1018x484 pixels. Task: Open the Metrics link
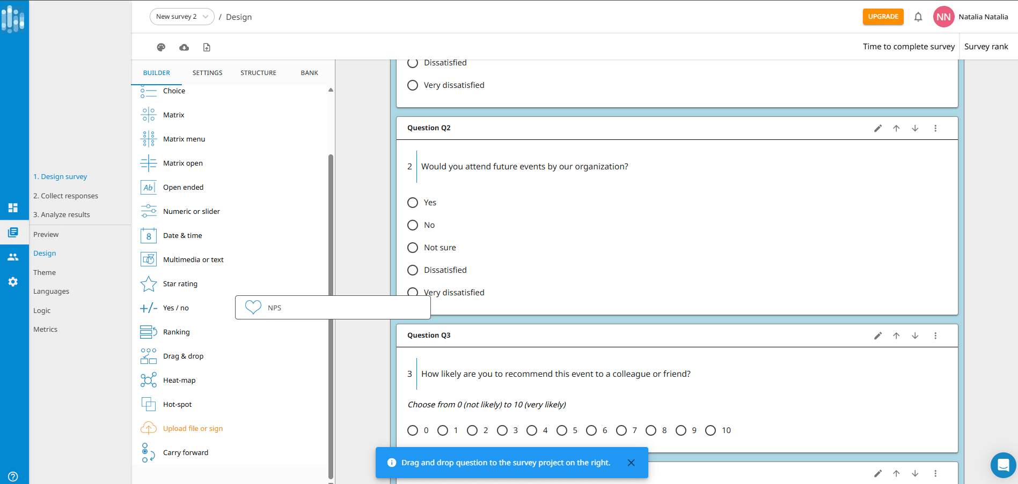45,329
